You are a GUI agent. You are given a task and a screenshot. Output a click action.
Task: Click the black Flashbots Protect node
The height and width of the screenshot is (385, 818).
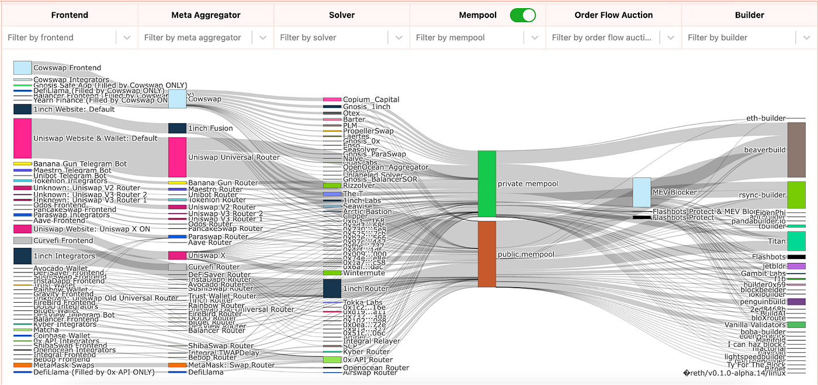click(x=642, y=218)
